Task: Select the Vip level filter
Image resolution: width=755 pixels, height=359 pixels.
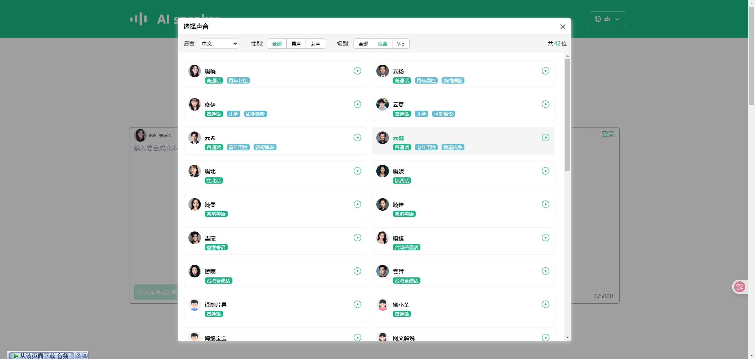Action: point(401,44)
